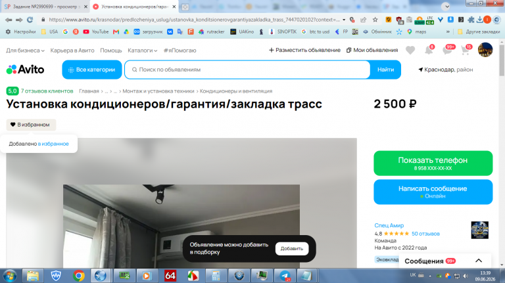
Task: Open Avito shopping cart icon
Action: pos(466,50)
